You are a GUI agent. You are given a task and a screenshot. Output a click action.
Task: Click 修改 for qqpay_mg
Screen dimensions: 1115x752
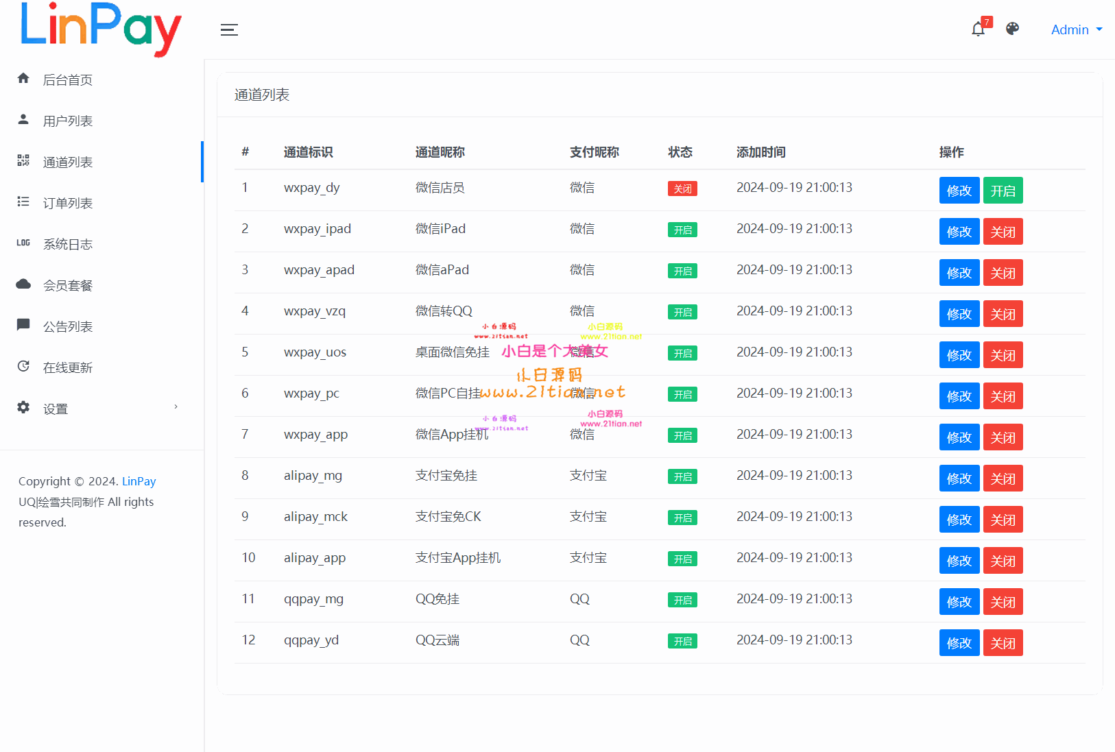click(x=959, y=602)
